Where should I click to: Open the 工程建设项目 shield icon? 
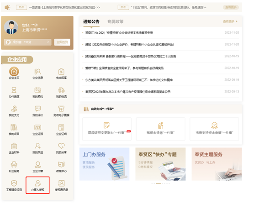coord(14,183)
